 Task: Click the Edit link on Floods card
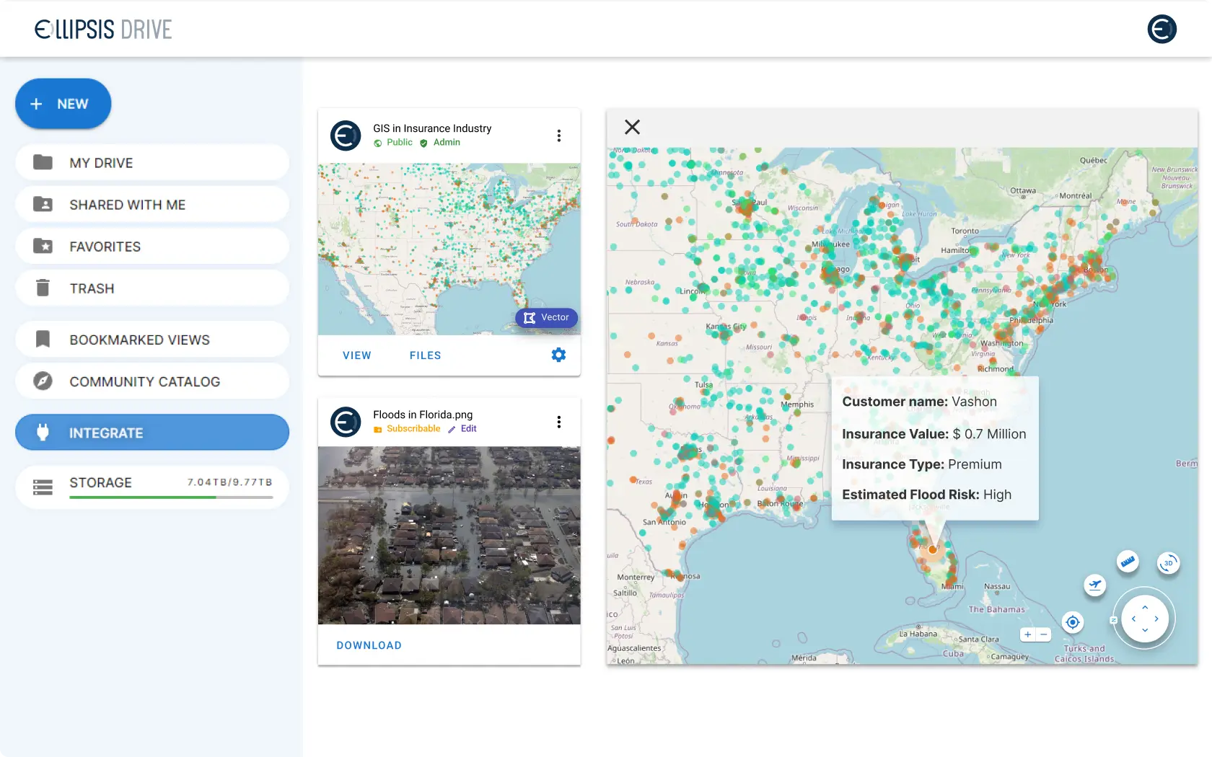468,429
